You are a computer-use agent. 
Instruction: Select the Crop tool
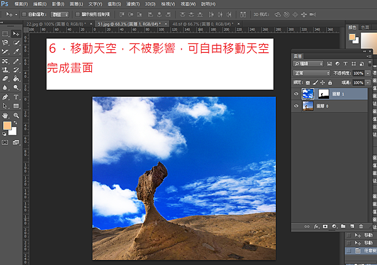tap(5, 52)
